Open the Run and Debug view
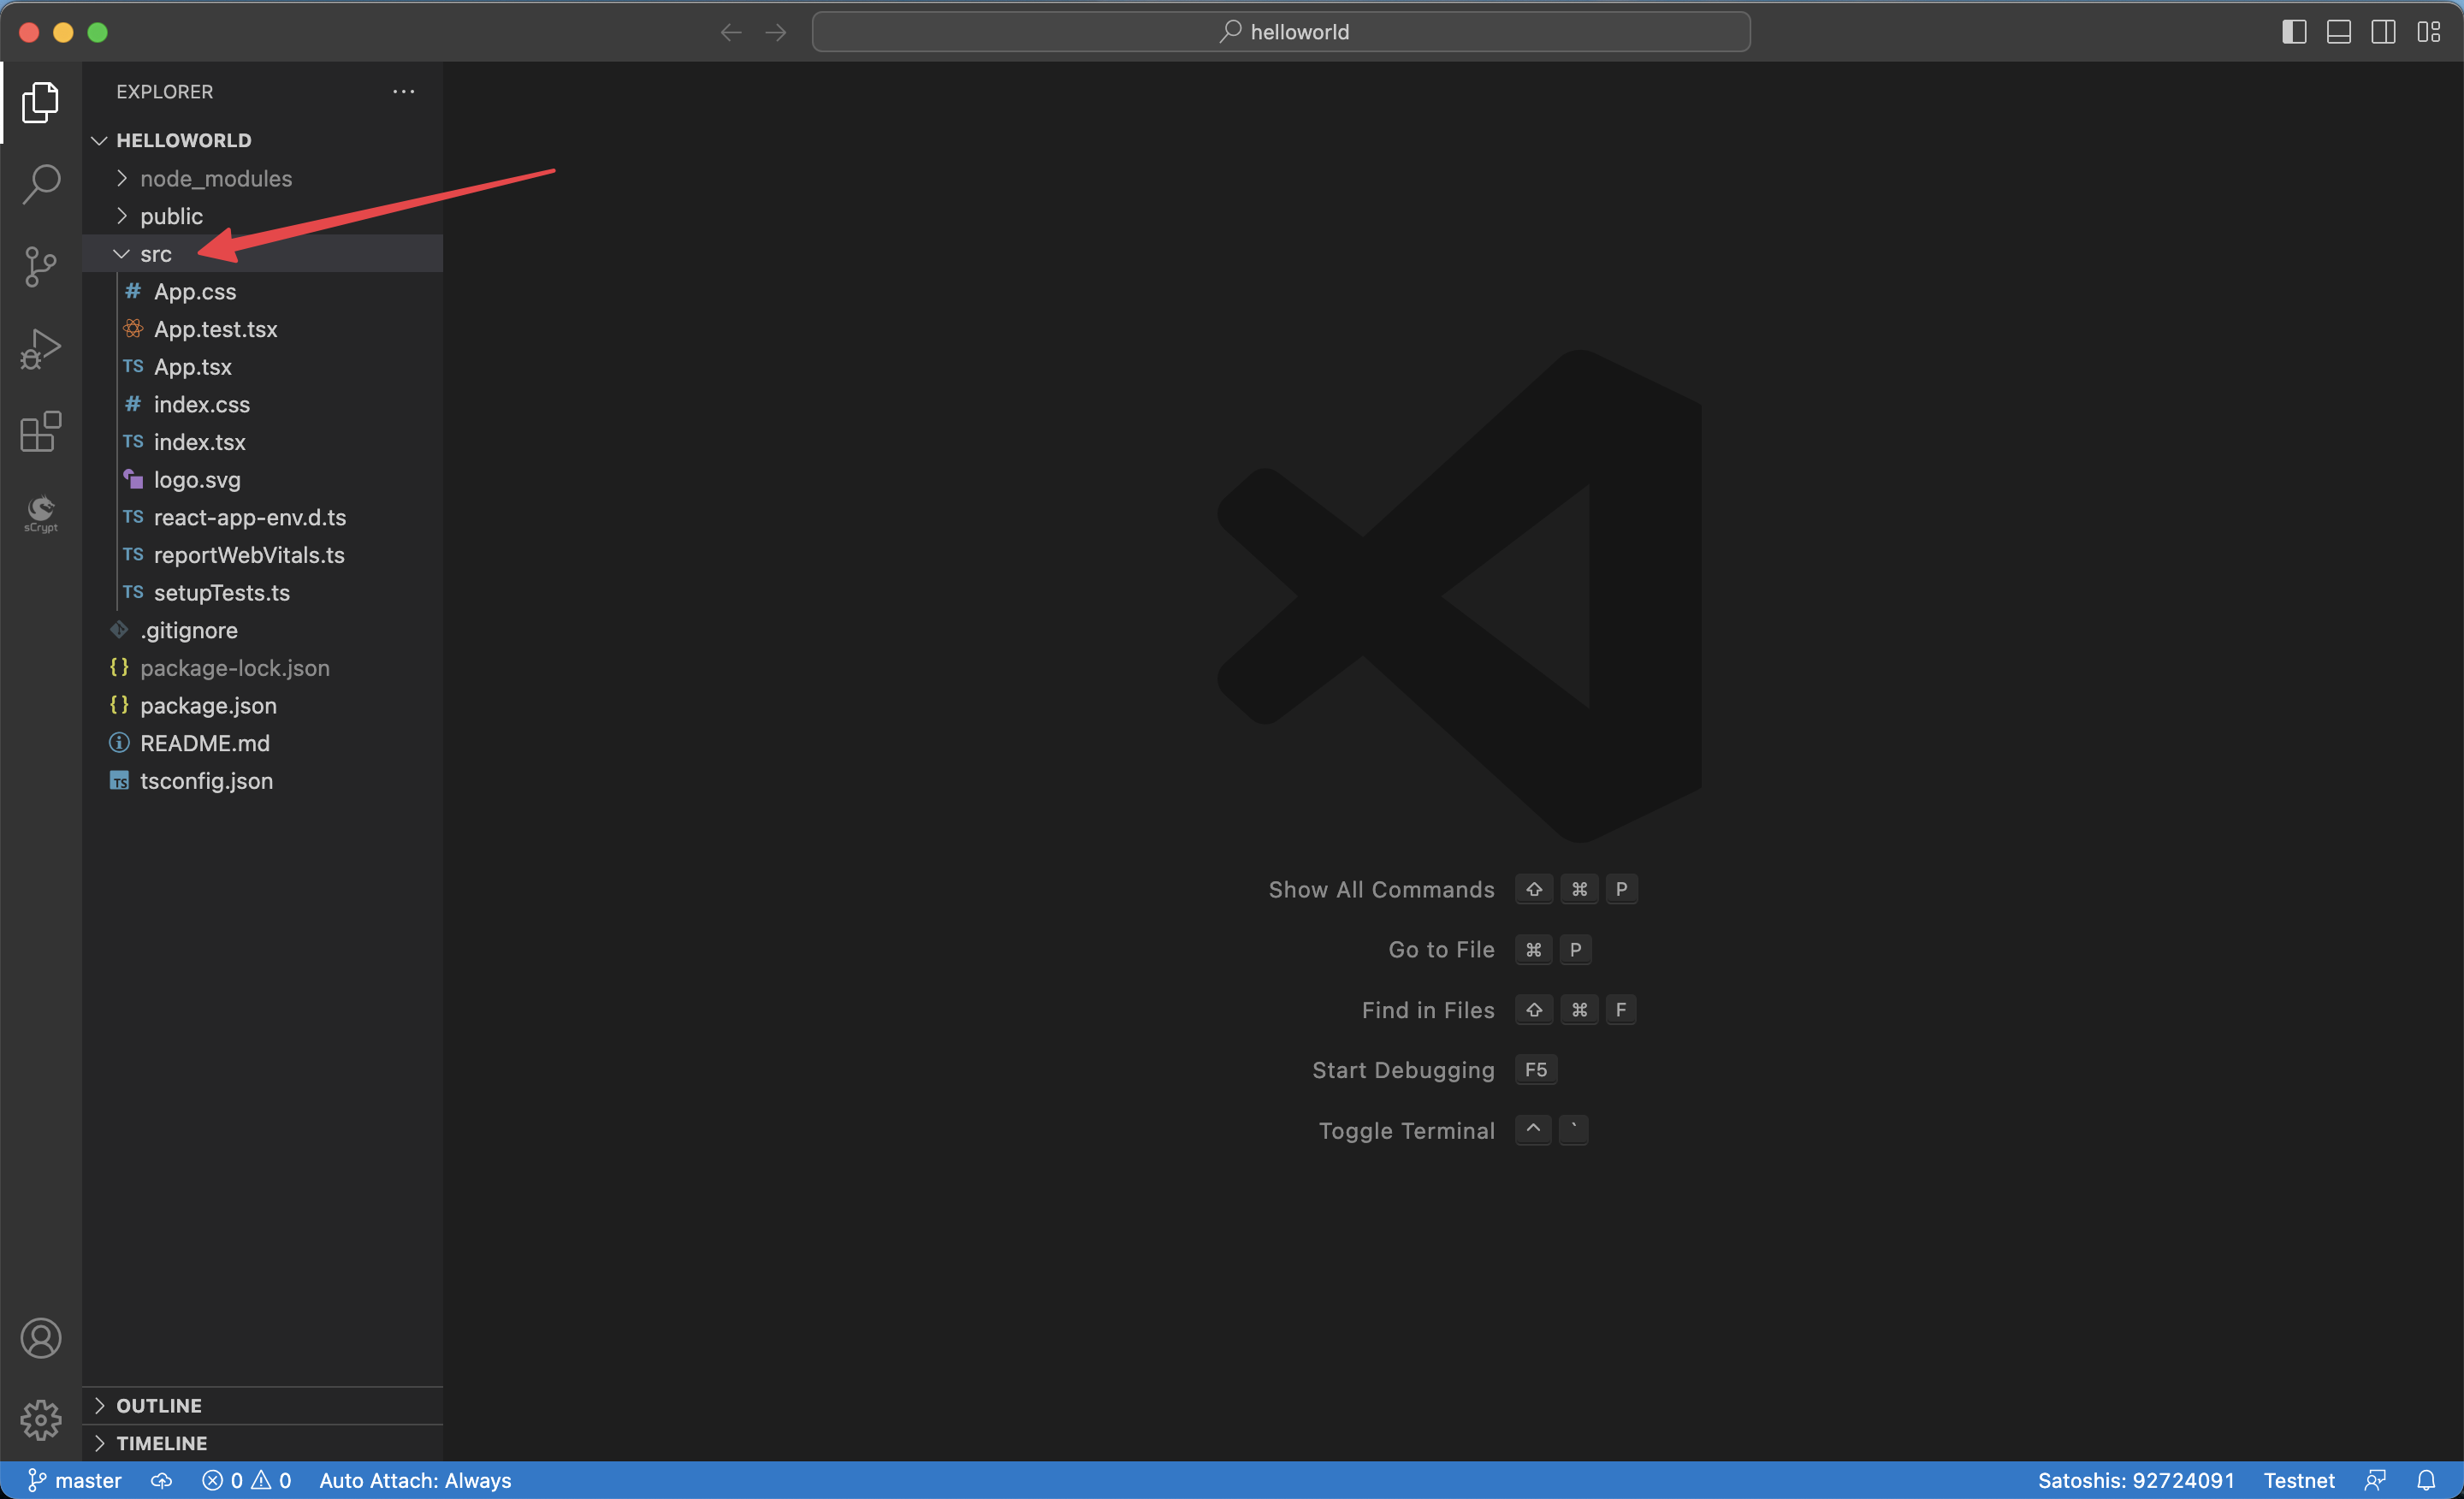Viewport: 2464px width, 1499px height. [x=41, y=349]
